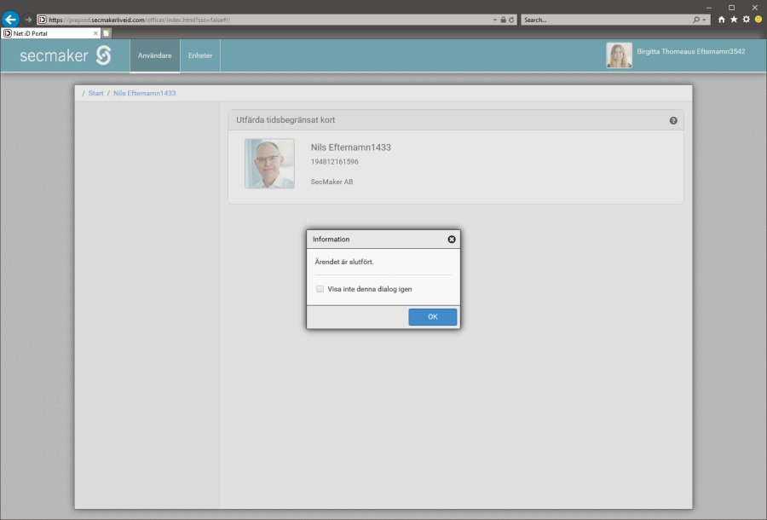Open Birgitta Thomeaus Efternamn3542 user menu
The image size is (767, 520).
[690, 51]
